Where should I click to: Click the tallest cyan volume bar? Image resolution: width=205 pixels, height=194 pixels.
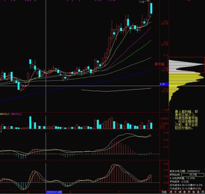pos(30,123)
